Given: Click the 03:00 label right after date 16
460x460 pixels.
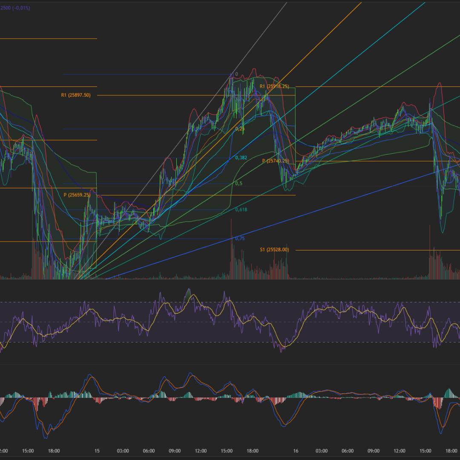Looking at the screenshot, I should pos(322,451).
